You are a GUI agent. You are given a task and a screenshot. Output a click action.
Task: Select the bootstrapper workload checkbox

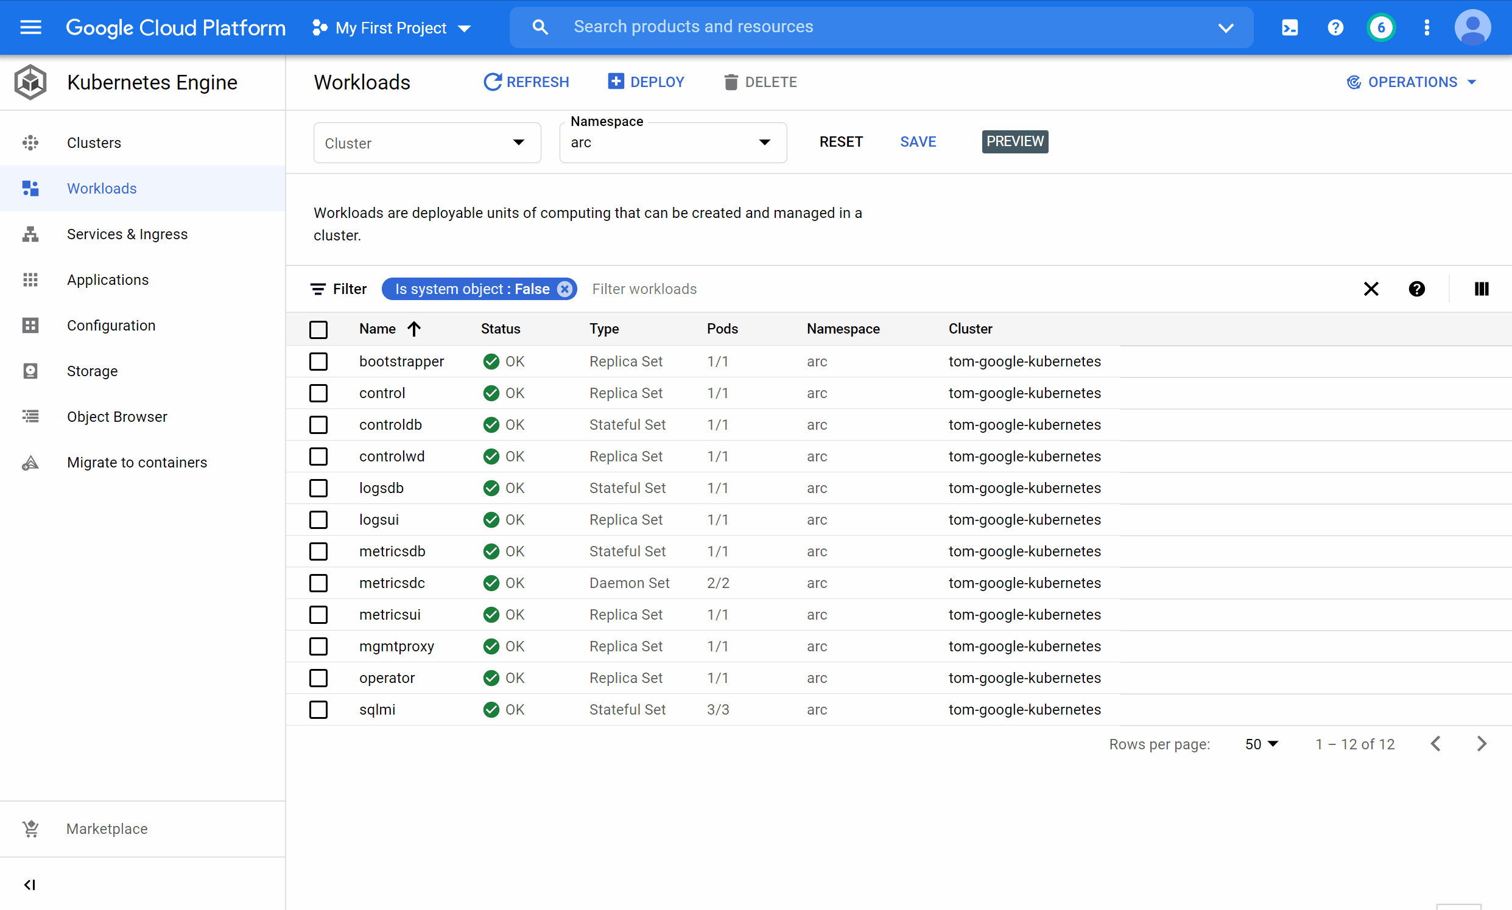(318, 362)
